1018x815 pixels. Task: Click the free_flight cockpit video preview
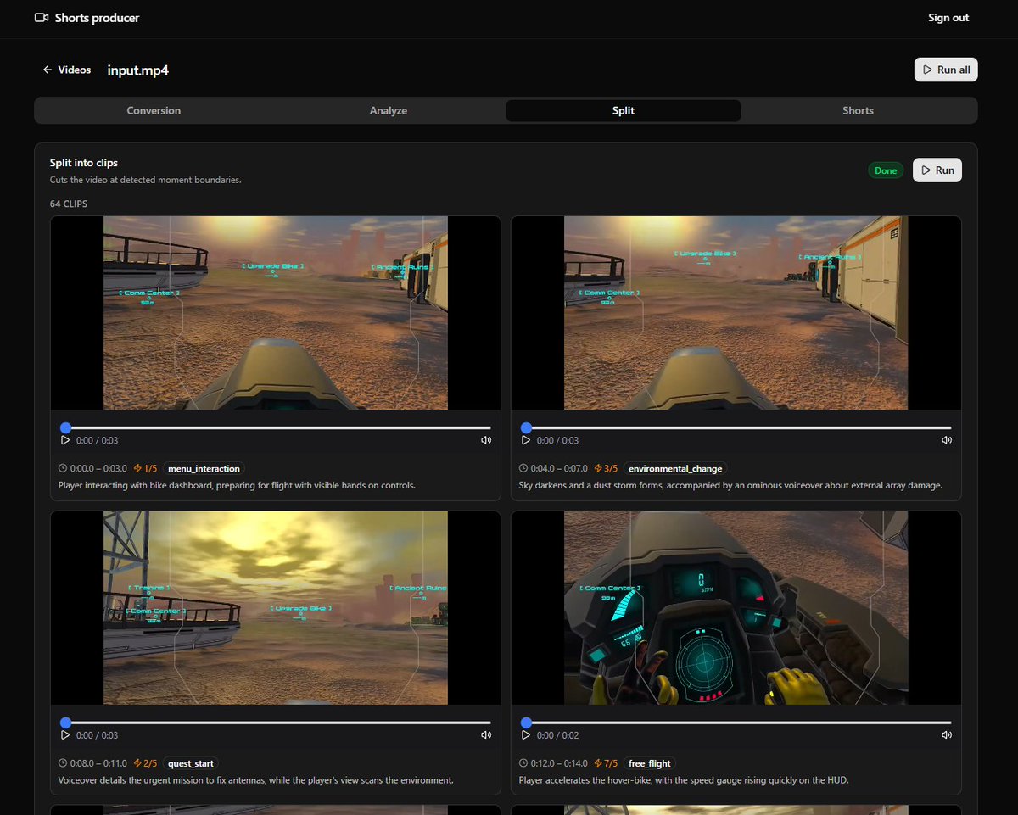[x=736, y=608]
